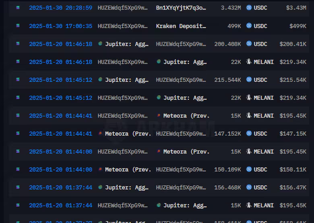The height and width of the screenshot is (223, 314).
Task: Select the 3.432M amount cell
Action: click(231, 8)
